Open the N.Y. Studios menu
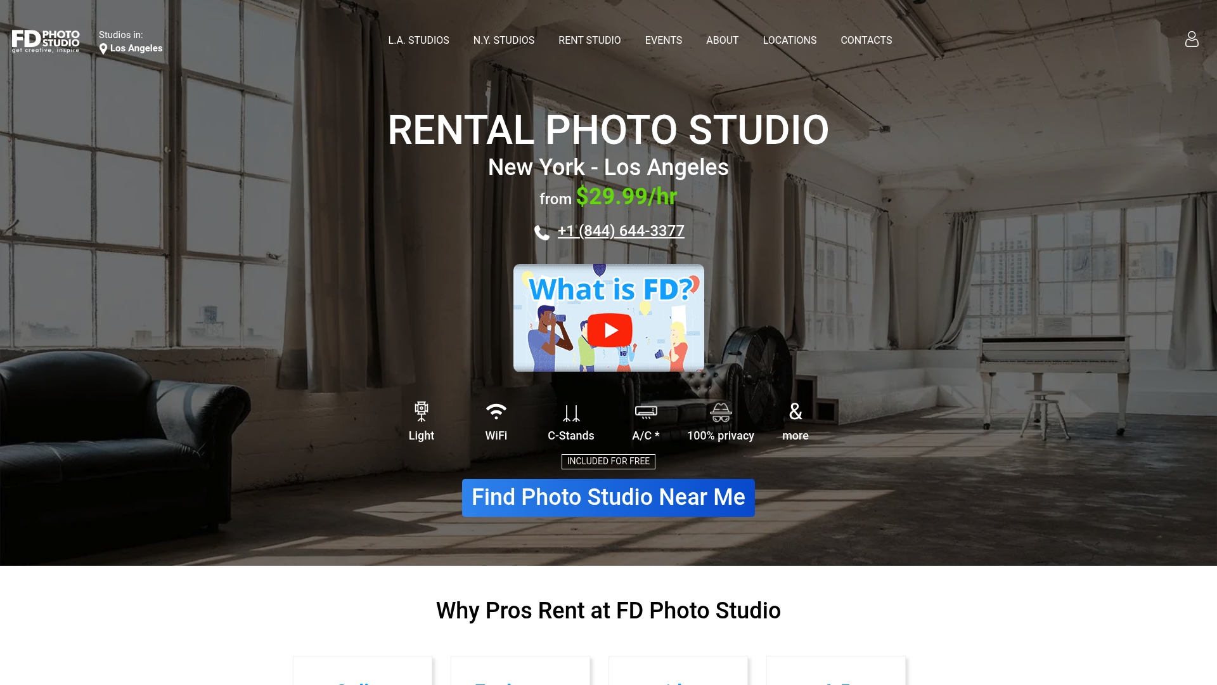1217x685 pixels. [503, 40]
